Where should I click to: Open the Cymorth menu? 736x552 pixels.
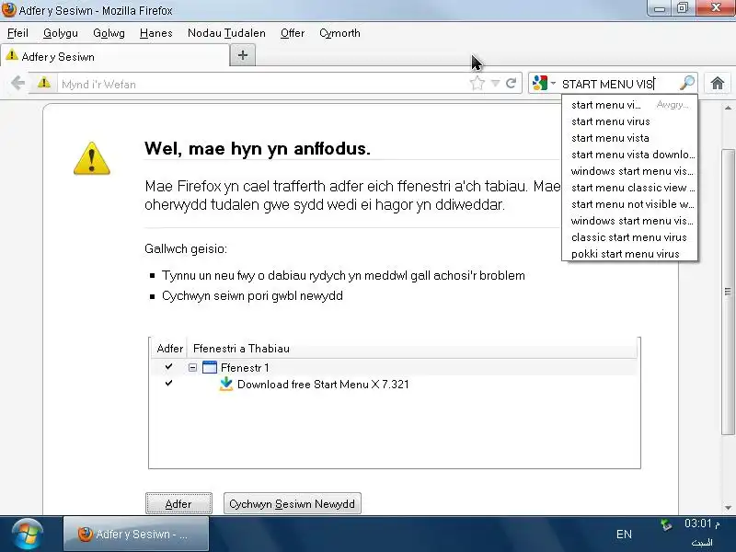point(339,33)
